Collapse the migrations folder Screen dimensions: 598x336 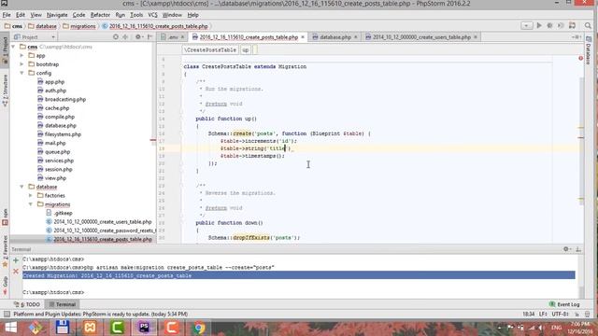click(31, 204)
